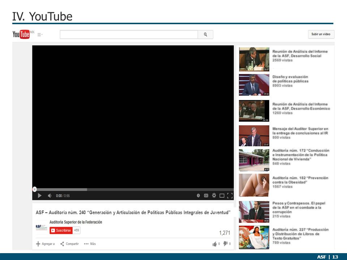This screenshot has width=347, height=260.
Task: Open link Pesos y Contrapesos
Action: (x=299, y=207)
